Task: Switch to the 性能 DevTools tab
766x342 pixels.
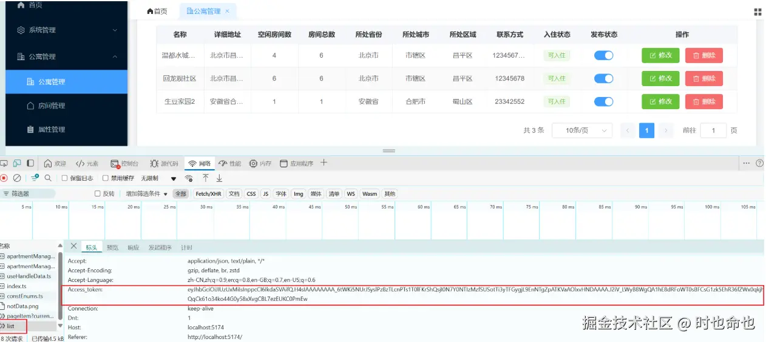Action: tap(230, 163)
